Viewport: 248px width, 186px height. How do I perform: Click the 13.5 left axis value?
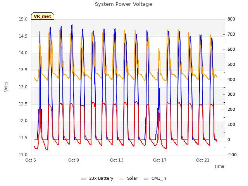(x=23, y=70)
